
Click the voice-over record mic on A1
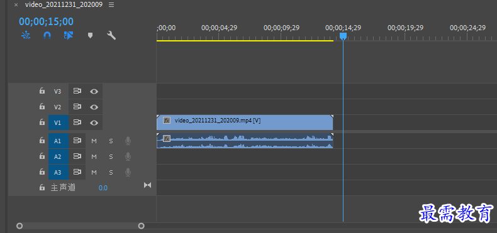point(128,141)
